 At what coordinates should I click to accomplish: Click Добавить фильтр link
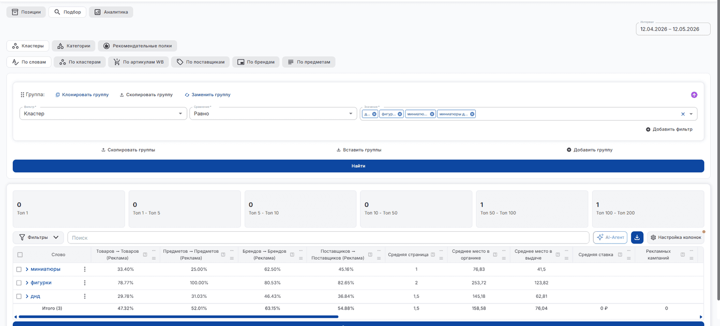click(669, 129)
